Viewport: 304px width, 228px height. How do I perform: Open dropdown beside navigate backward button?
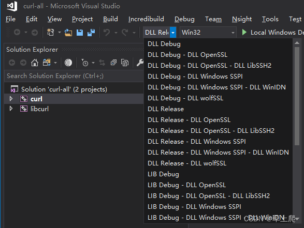point(26,33)
